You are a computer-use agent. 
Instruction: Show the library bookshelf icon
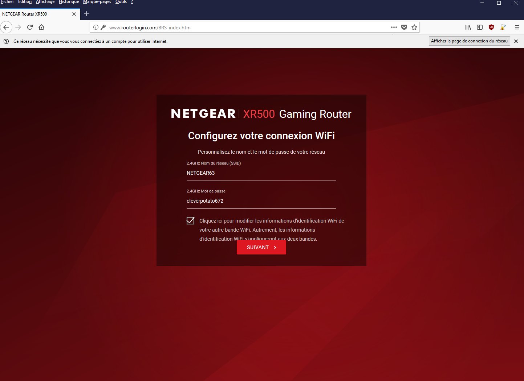coord(468,27)
